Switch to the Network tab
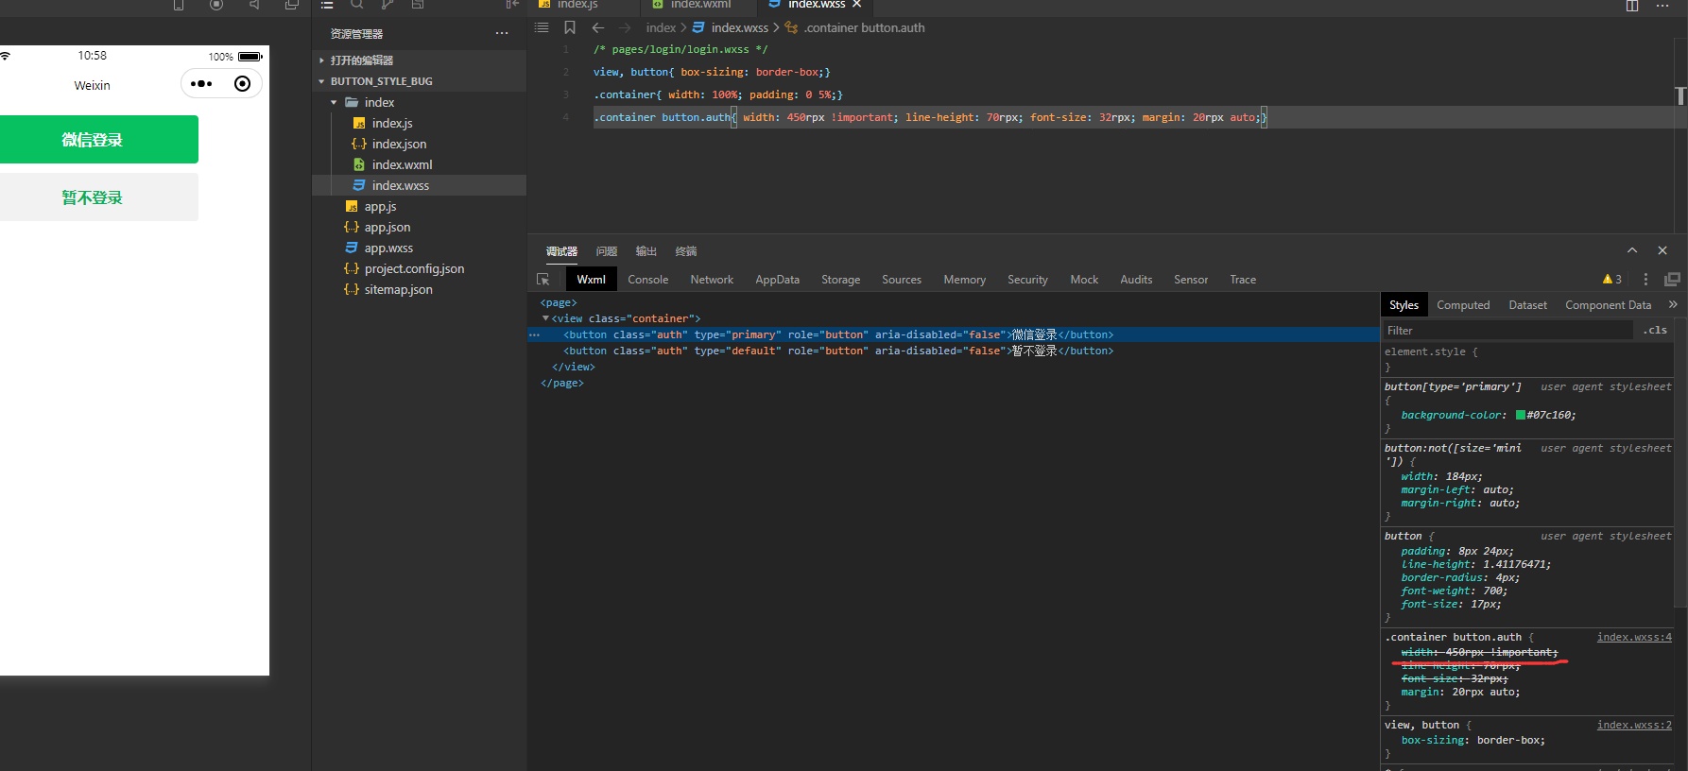This screenshot has height=771, width=1688. click(x=712, y=280)
